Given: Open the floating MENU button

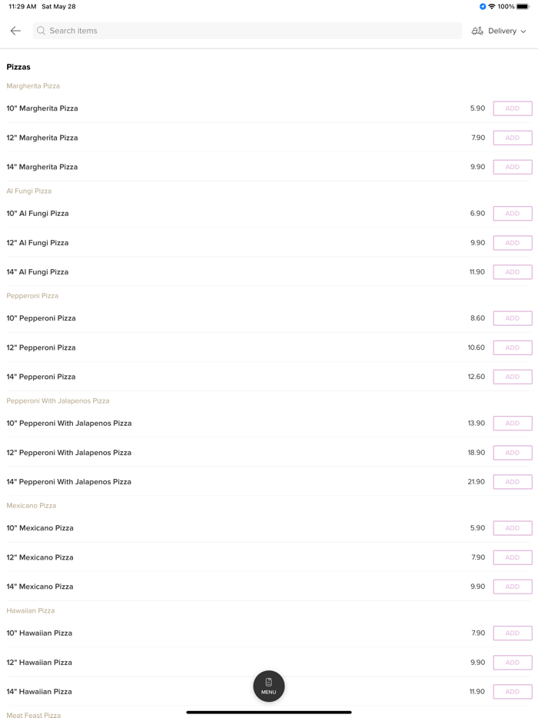Looking at the screenshot, I should pos(269,686).
